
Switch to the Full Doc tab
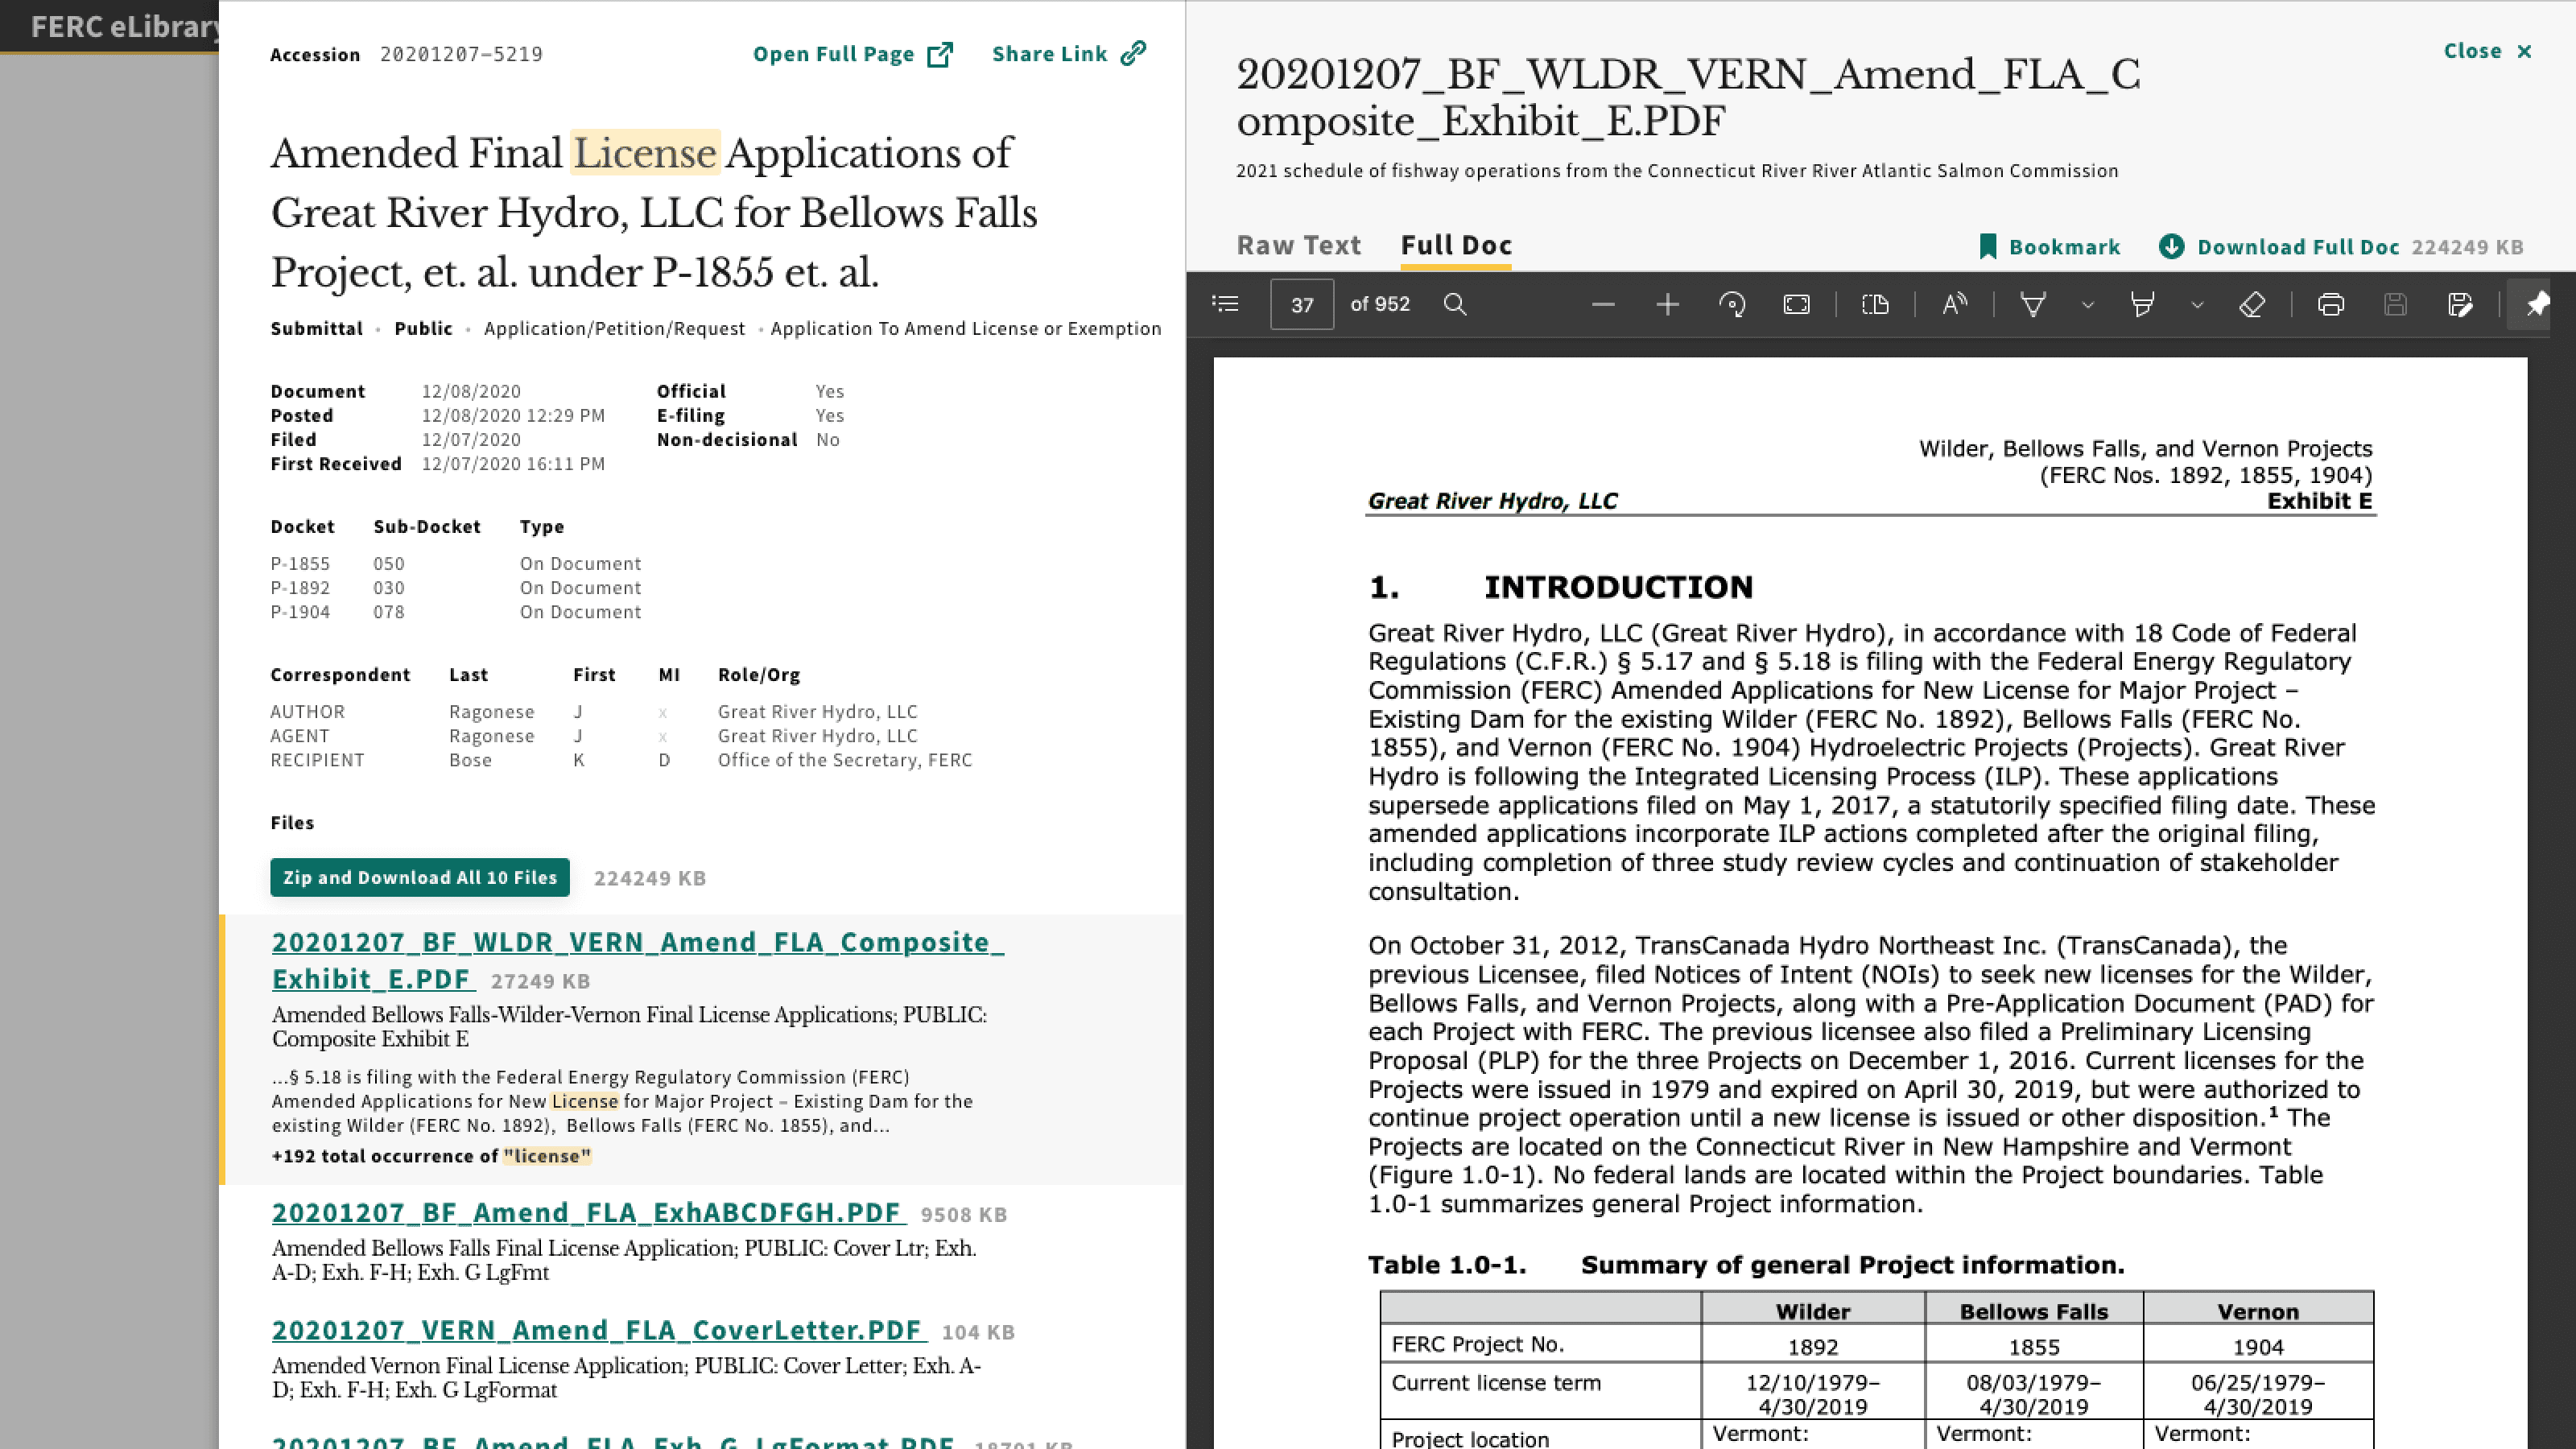(1456, 245)
